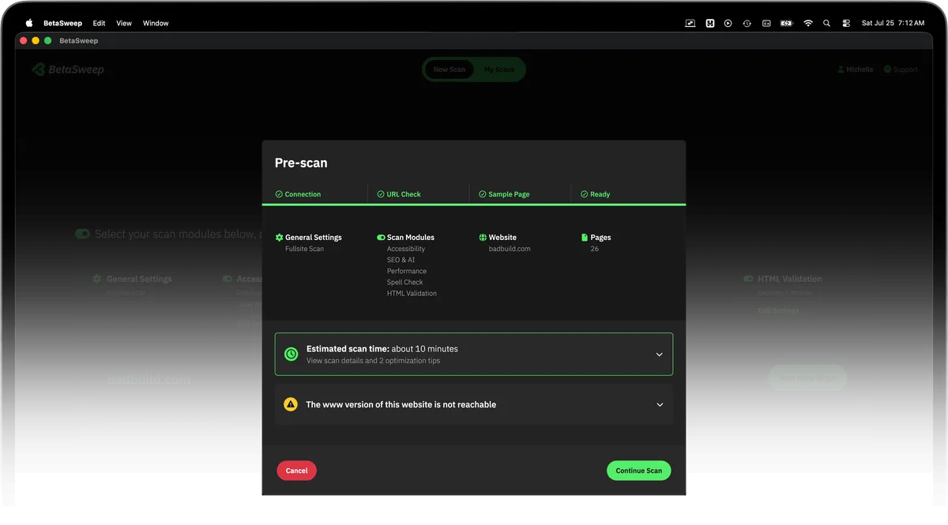Click the Michelle account link
Viewport: 948px width, 525px height.
[x=860, y=69]
